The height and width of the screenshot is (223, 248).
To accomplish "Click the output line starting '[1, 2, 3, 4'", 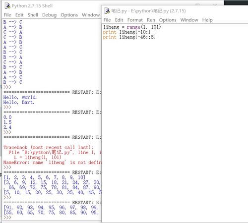I will point(44,177).
